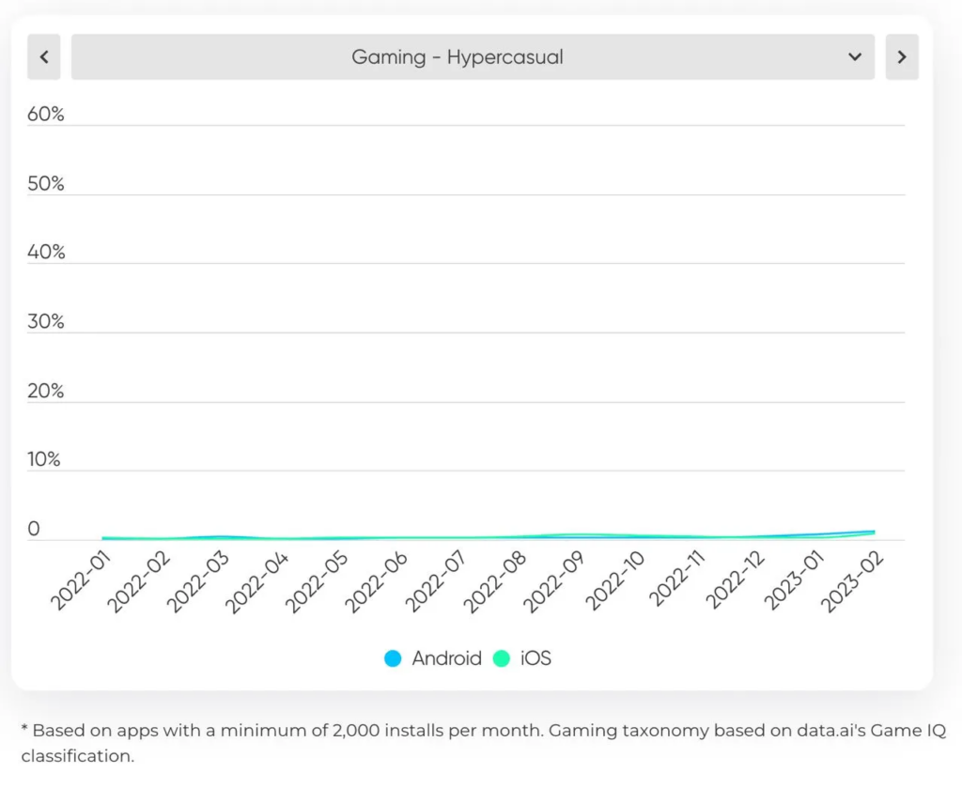Click the blue Android legend dot
This screenshot has height=788, width=962.
[393, 658]
